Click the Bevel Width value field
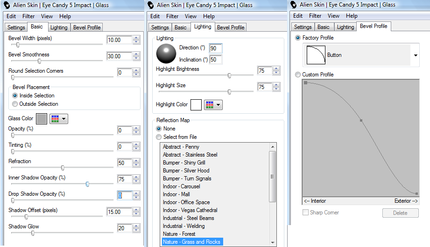This screenshot has width=430, height=247. click(120, 40)
